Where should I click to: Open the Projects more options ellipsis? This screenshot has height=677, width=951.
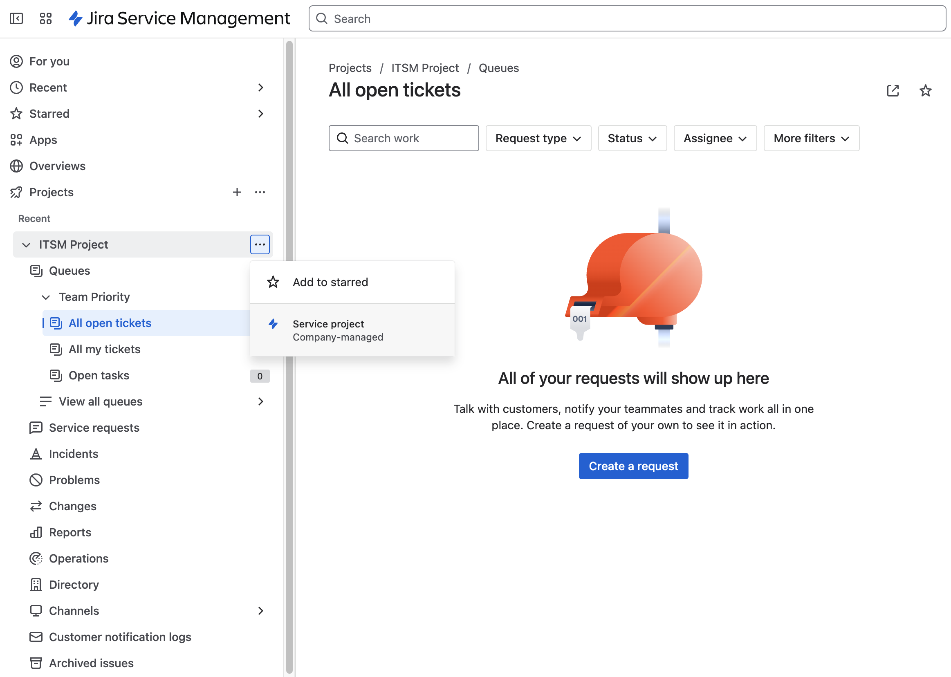click(260, 192)
